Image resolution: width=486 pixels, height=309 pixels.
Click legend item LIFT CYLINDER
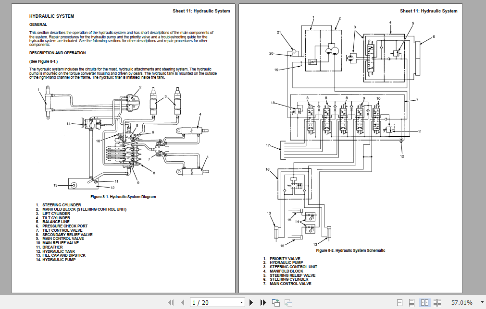point(56,214)
